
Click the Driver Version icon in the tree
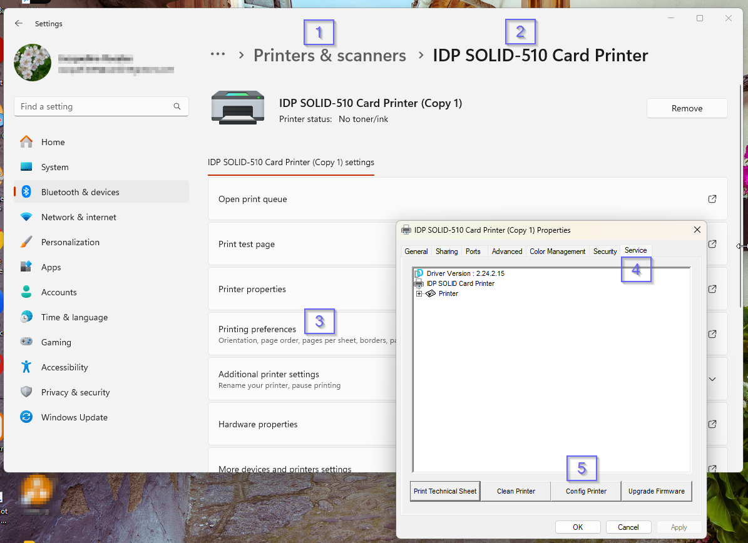419,273
